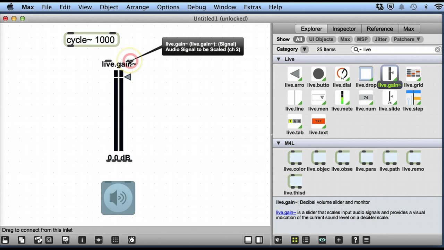This screenshot has width=444, height=250.
Task: Select the live.menu object icon
Action: coord(318,98)
